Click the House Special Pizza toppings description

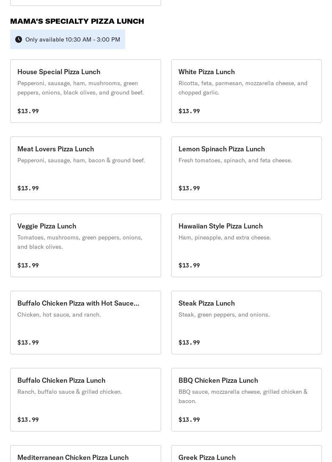click(x=80, y=88)
